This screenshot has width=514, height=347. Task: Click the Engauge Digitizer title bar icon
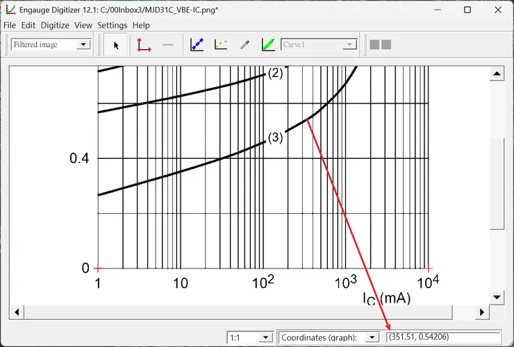(10, 10)
